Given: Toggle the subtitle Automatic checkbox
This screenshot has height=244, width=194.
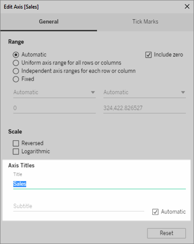Looking at the screenshot, I should click(155, 212).
